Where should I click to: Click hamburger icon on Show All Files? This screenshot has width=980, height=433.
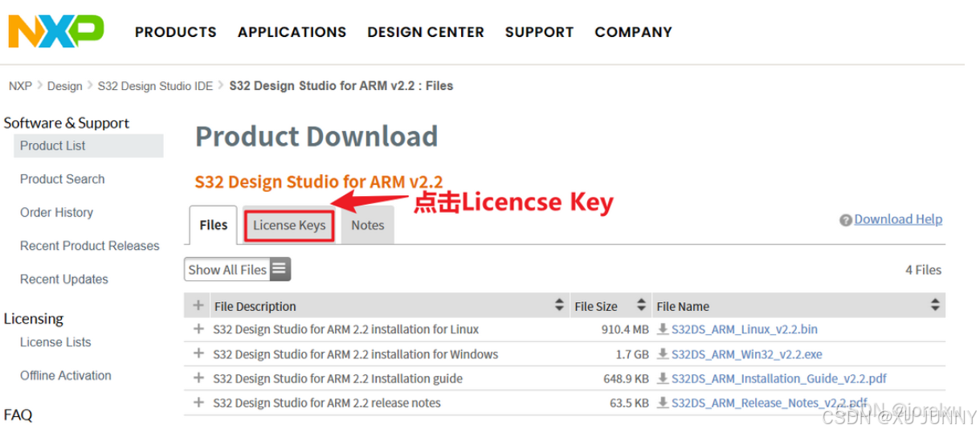pyautogui.click(x=279, y=270)
